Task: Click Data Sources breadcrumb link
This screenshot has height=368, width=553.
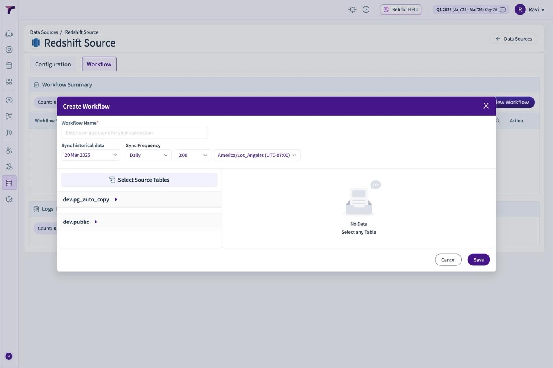Action: 44,32
